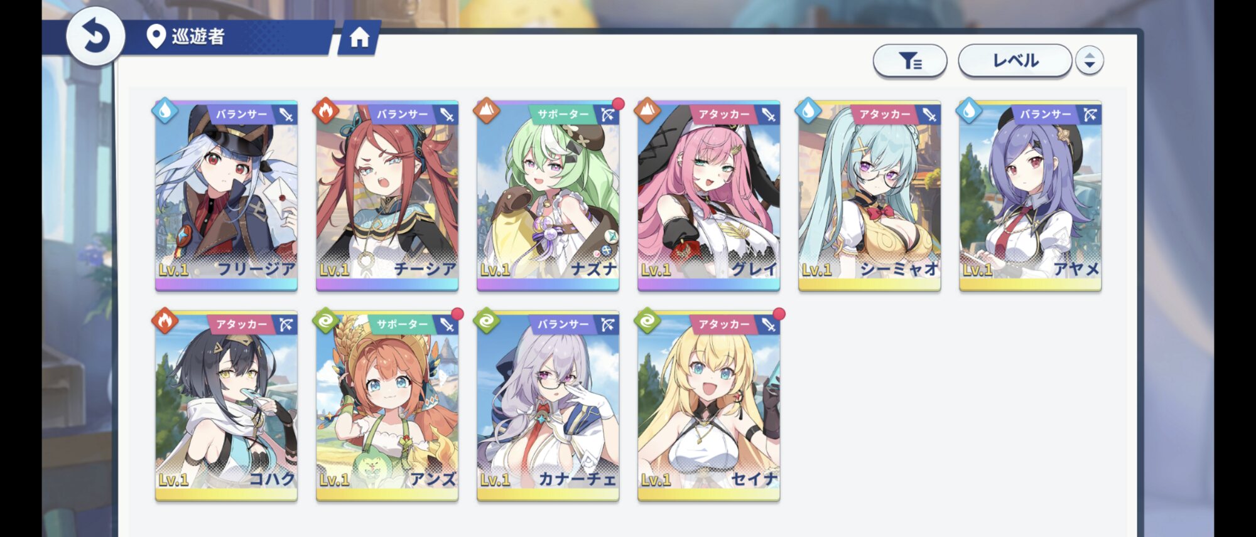Click red notification dot on ナズナ card
This screenshot has width=1256, height=537.
(x=618, y=104)
